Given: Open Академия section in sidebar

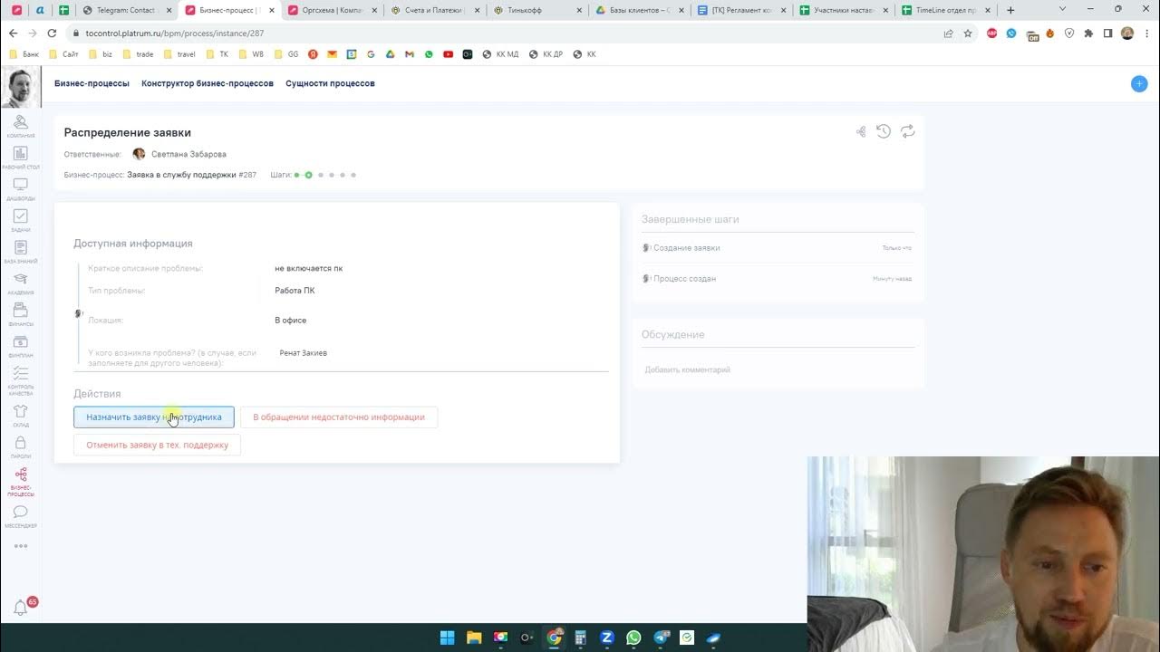Looking at the screenshot, I should click(x=21, y=283).
